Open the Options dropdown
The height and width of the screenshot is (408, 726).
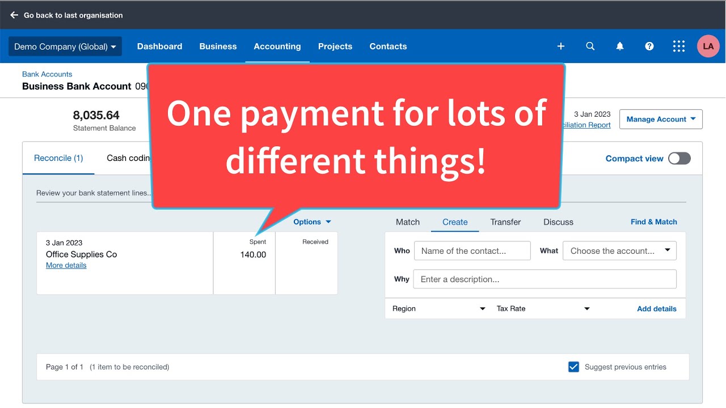point(312,222)
